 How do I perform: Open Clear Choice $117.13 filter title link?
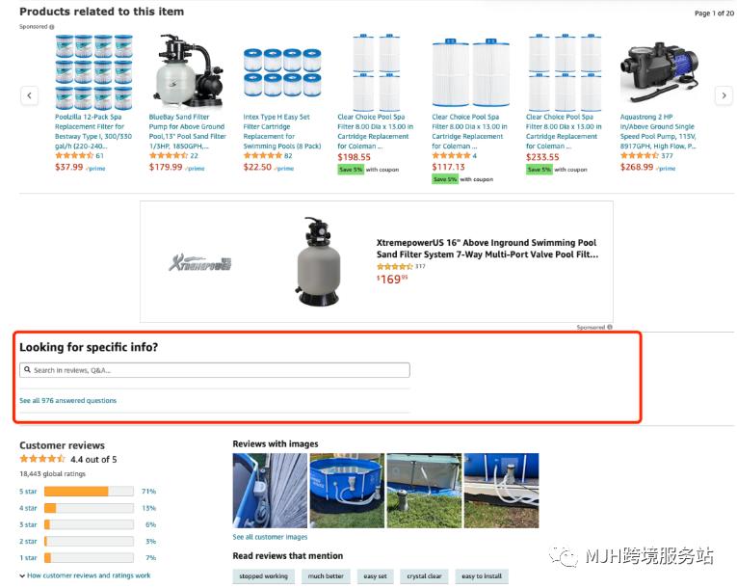pyautogui.click(x=469, y=131)
